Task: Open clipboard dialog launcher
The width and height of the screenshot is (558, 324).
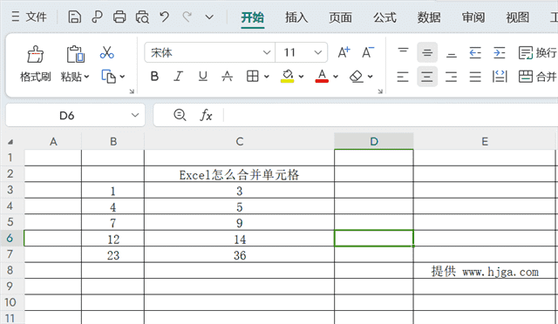Action: pyautogui.click(x=132, y=91)
